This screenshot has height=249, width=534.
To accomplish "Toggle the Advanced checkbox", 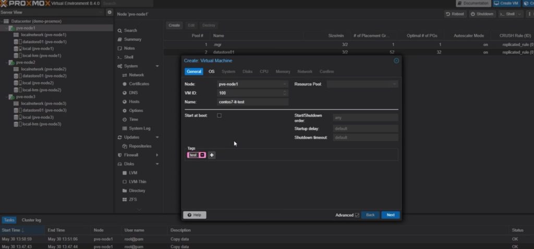I will pyautogui.click(x=357, y=215).
